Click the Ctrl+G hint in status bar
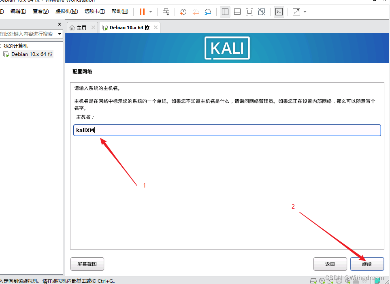 click(107, 281)
